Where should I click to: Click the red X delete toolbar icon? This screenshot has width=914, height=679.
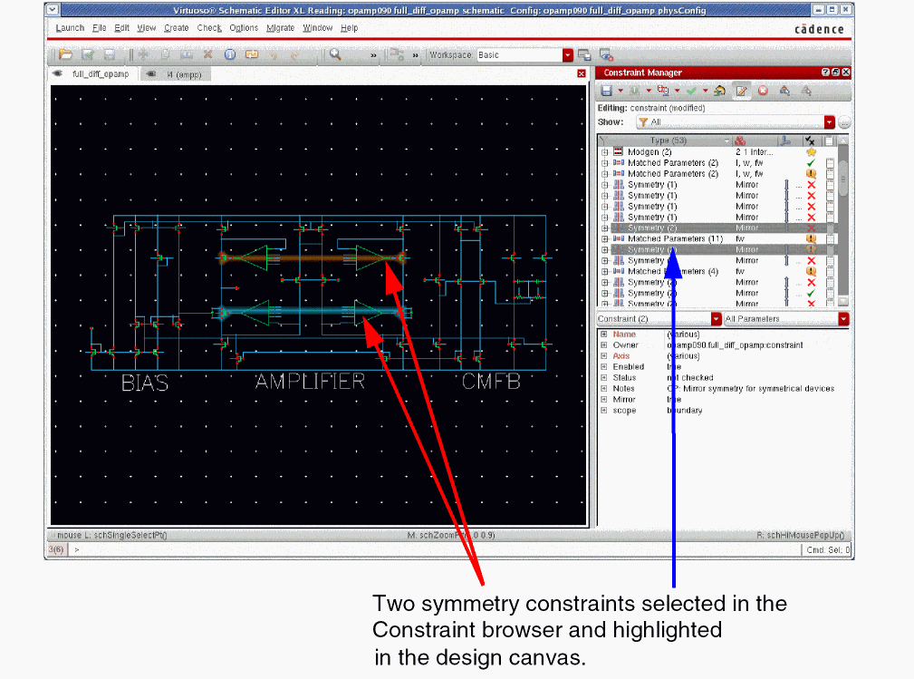tap(208, 54)
